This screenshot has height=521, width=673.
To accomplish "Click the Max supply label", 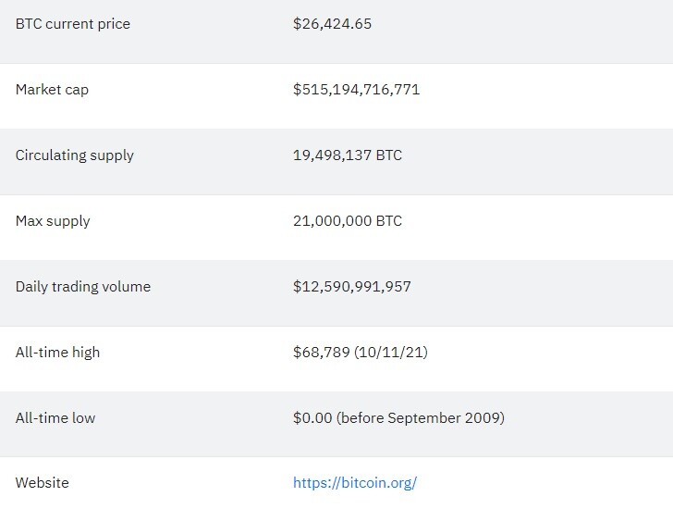I will coord(53,221).
